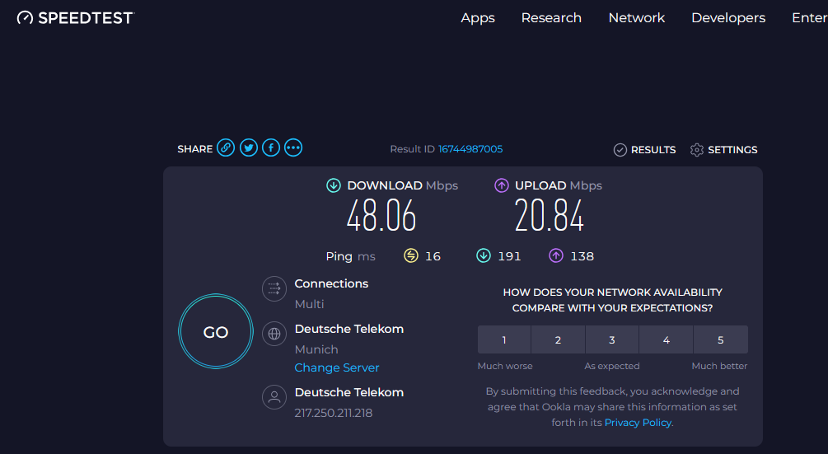Open result ID 16744987005 link
Screen dimensions: 828x454
tap(470, 149)
